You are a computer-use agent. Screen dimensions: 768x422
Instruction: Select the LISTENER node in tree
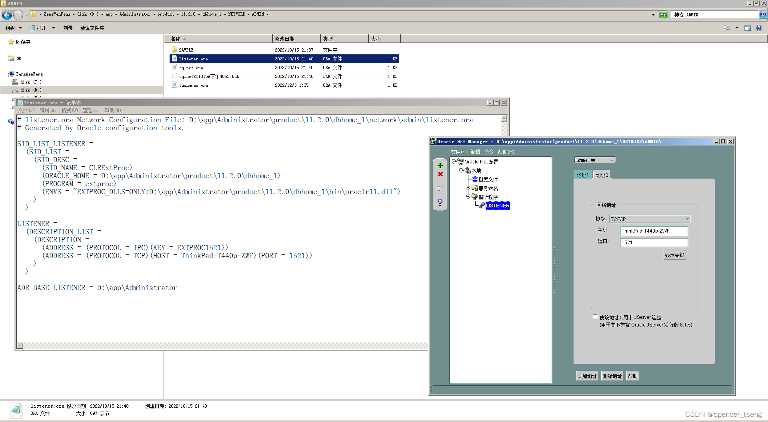coord(498,205)
